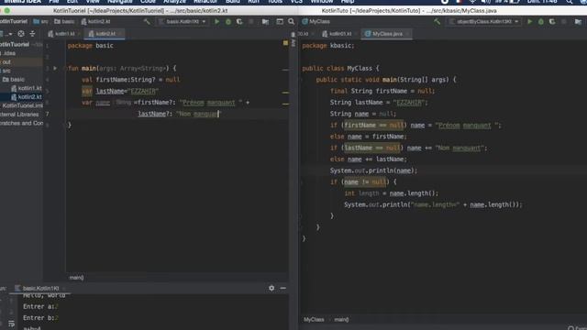The image size is (587, 330).
Task: Hide the Run panel with minus icon
Action: click(283, 288)
